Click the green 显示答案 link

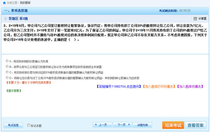[x=14, y=91]
